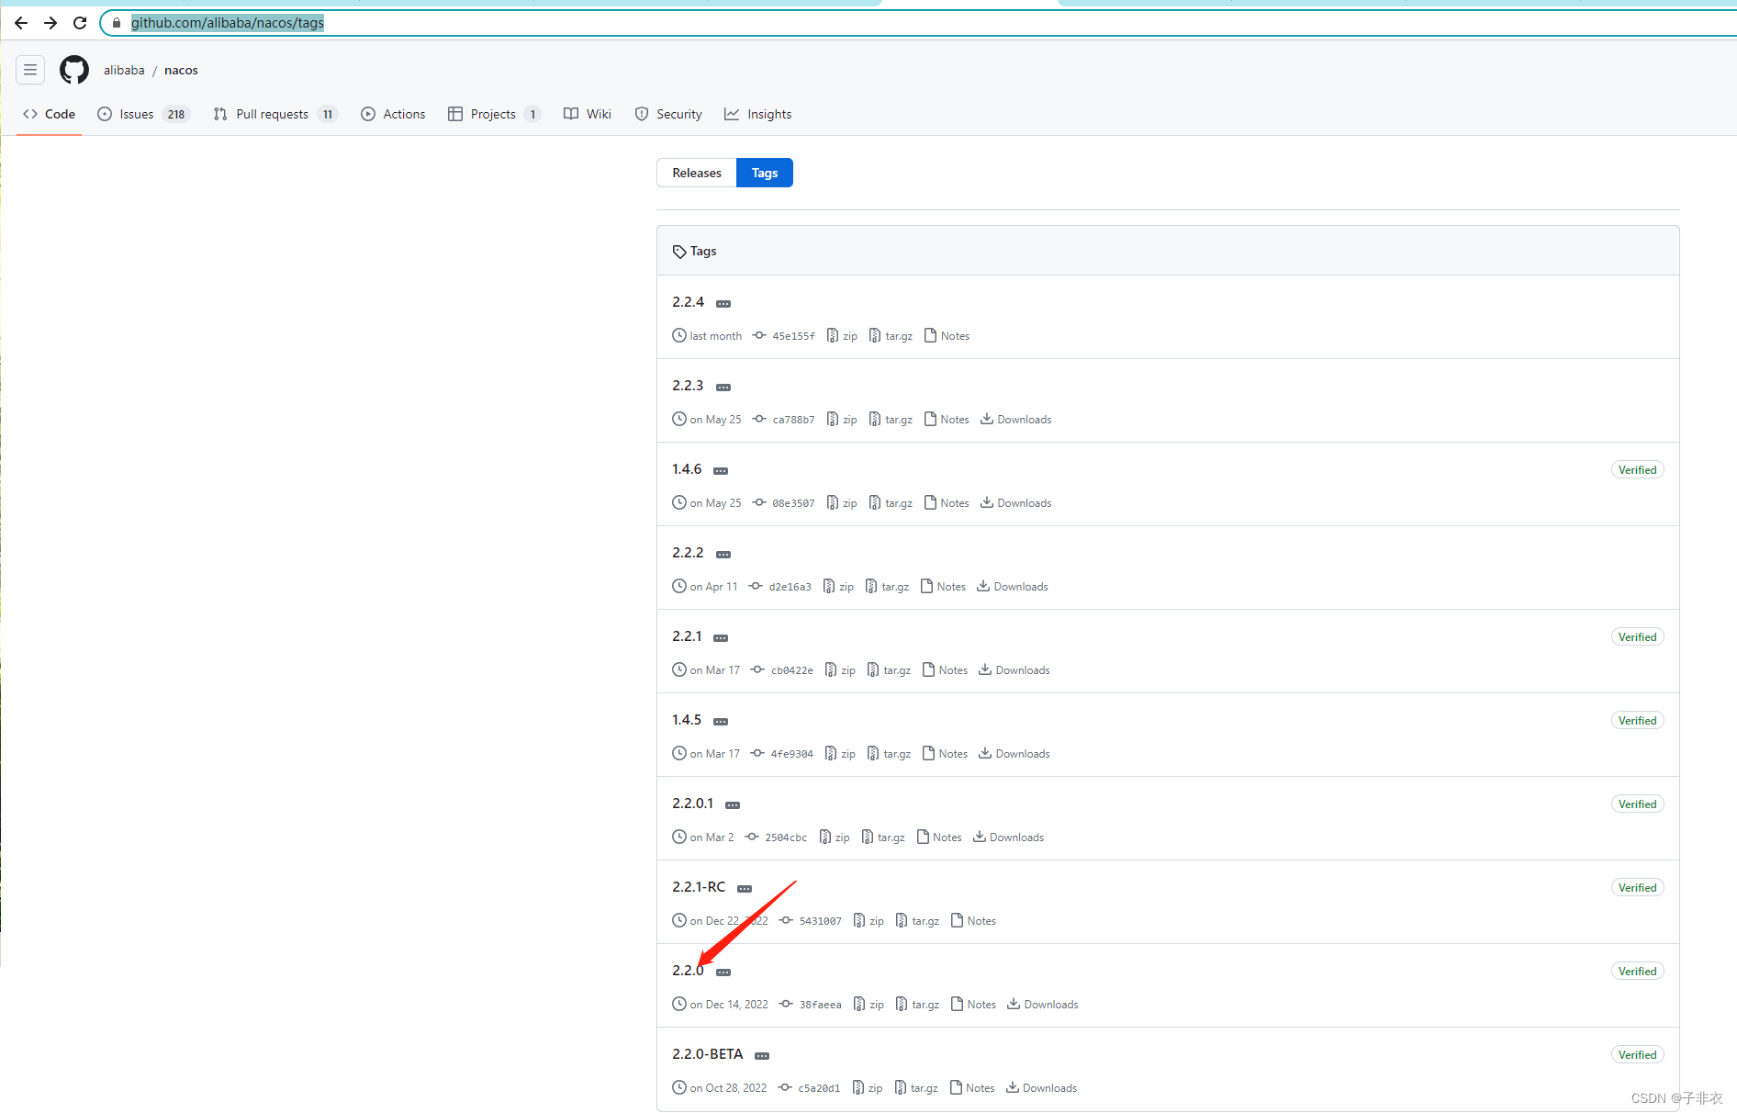Image resolution: width=1737 pixels, height=1113 pixels.
Task: Open the Wiki tab
Action: [588, 114]
